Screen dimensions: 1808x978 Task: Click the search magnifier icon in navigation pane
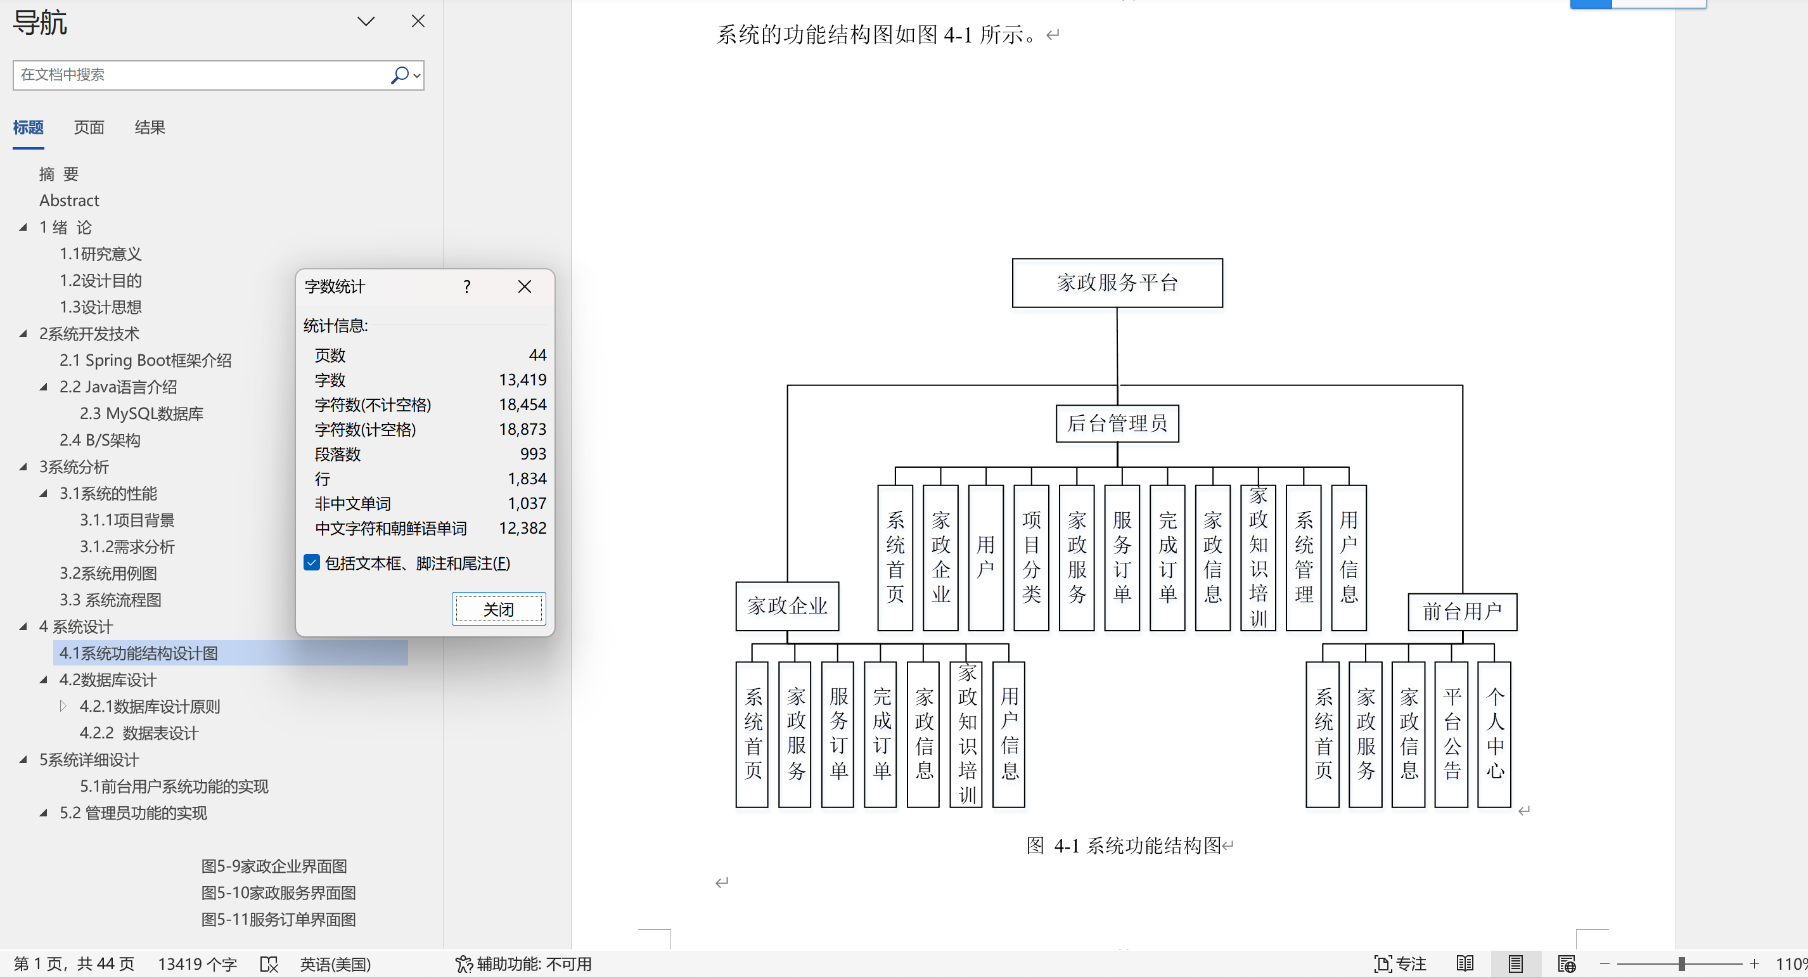(x=399, y=75)
